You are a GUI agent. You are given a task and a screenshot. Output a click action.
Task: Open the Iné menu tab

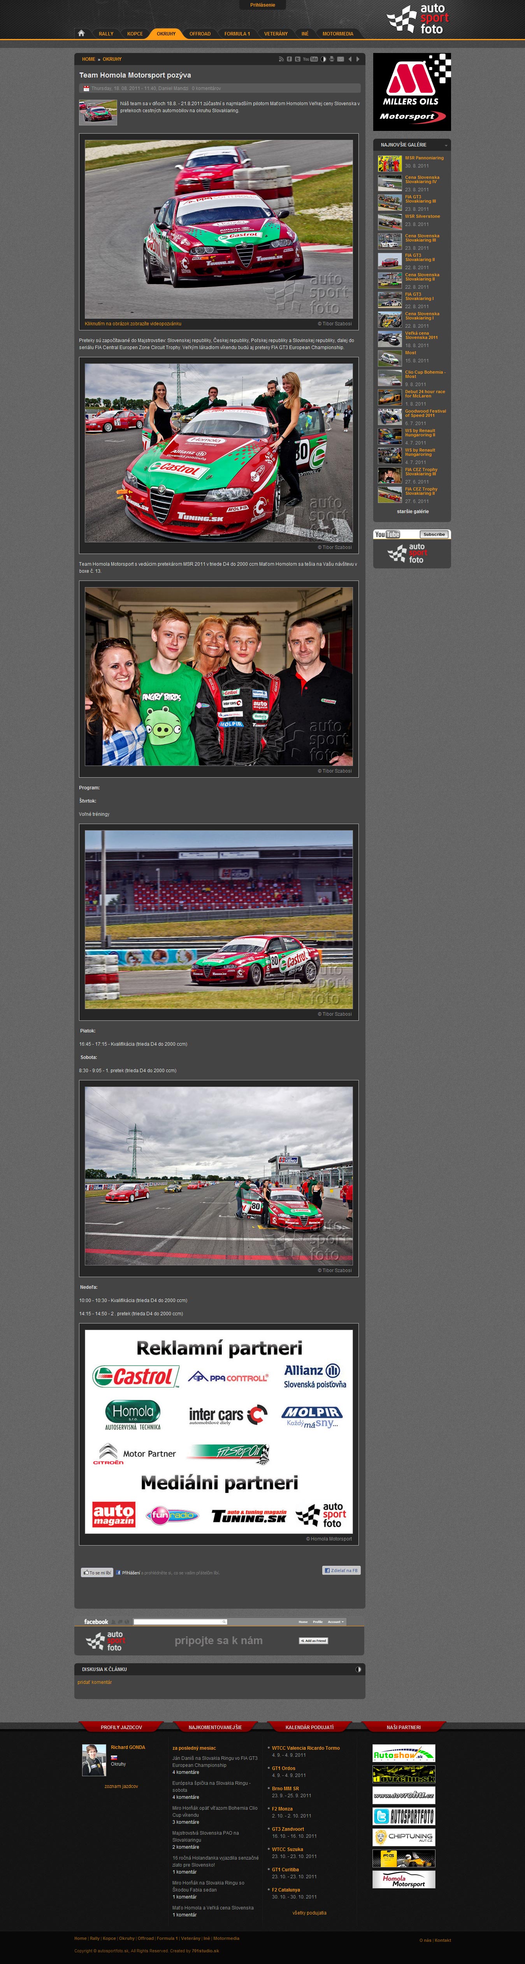305,34
